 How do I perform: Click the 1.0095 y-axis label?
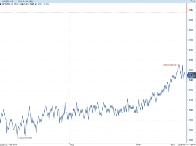(x=190, y=110)
